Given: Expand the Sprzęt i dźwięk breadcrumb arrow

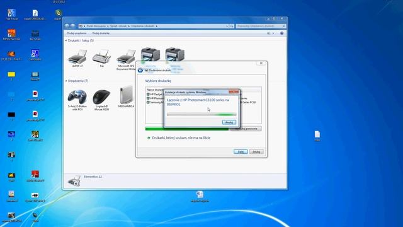Looking at the screenshot, I should (129, 26).
